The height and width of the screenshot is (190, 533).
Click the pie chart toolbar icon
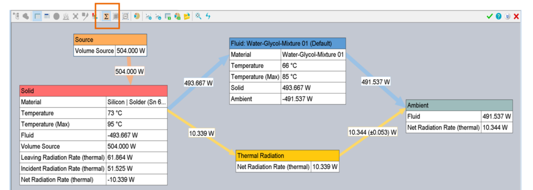137,16
